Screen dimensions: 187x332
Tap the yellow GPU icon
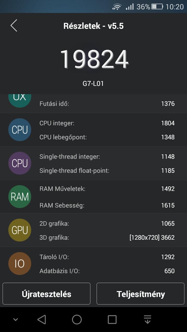point(20,230)
